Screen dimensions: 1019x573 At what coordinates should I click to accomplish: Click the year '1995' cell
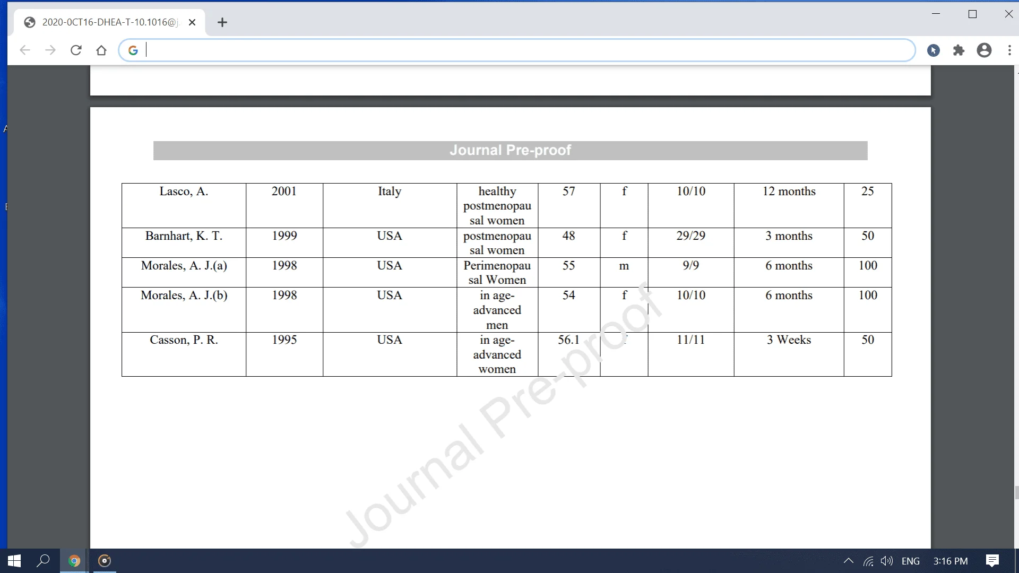pyautogui.click(x=284, y=354)
